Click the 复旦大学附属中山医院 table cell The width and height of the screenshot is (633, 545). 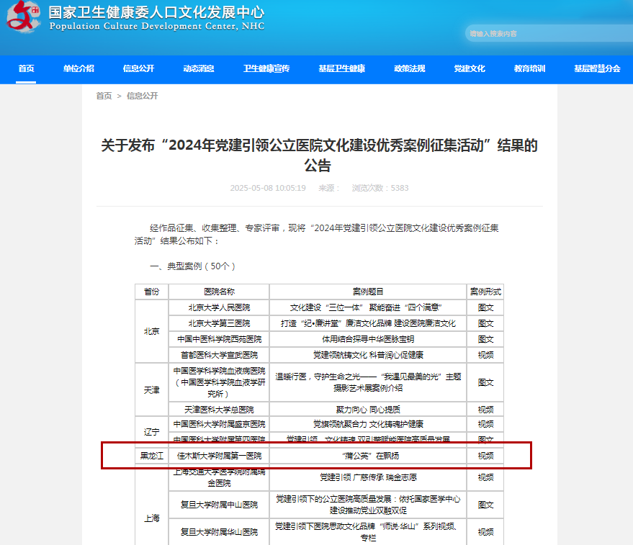click(220, 505)
